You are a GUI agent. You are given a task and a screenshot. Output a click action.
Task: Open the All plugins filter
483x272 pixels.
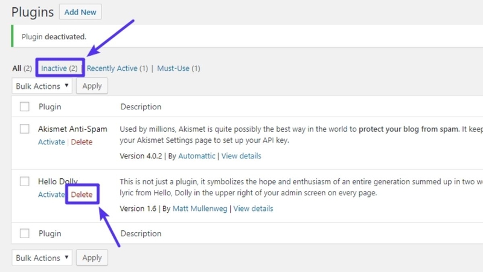coord(17,68)
